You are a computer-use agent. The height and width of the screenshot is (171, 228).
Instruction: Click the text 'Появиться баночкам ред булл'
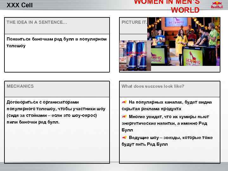point(40,39)
